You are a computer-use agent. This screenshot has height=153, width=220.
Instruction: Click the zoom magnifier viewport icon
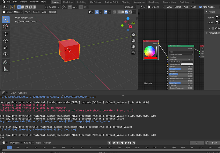pyautogui.click(x=133, y=35)
